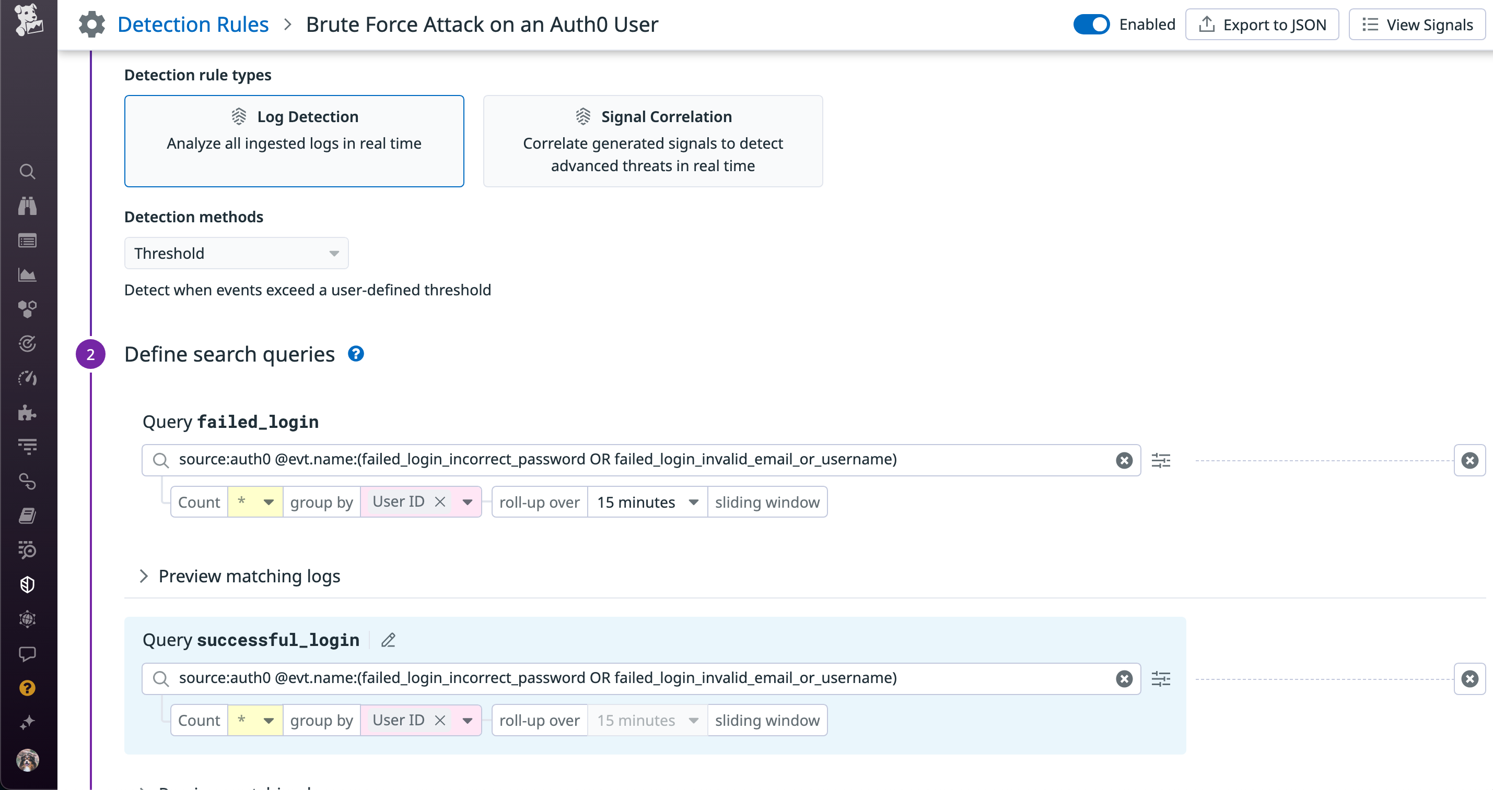Click the Export to JSON button
Viewport: 1493px width, 790px height.
(x=1262, y=25)
